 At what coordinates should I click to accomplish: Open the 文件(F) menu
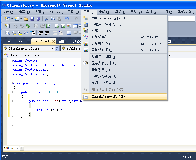pyautogui.click(x=8, y=12)
